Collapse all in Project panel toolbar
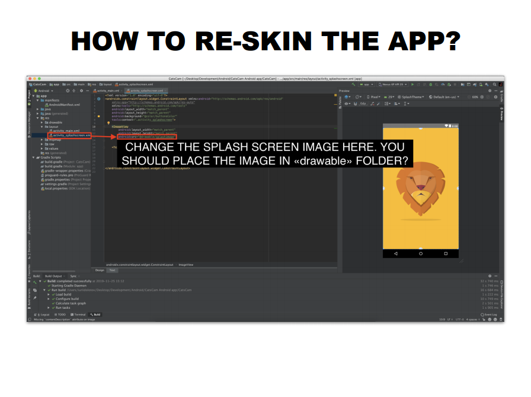531x397 pixels. [x=74, y=91]
